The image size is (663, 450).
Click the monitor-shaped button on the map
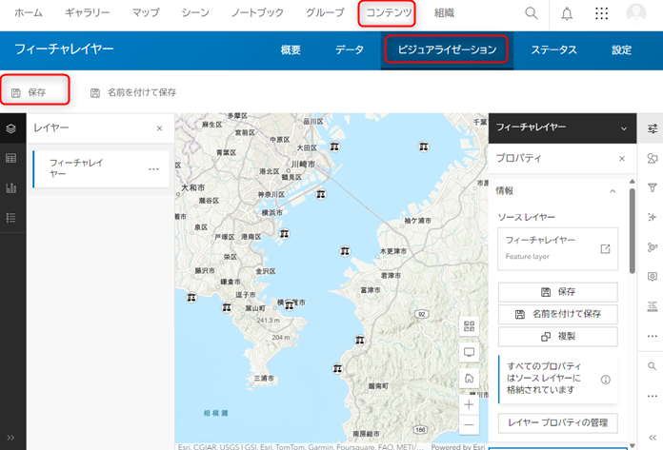[x=469, y=352]
